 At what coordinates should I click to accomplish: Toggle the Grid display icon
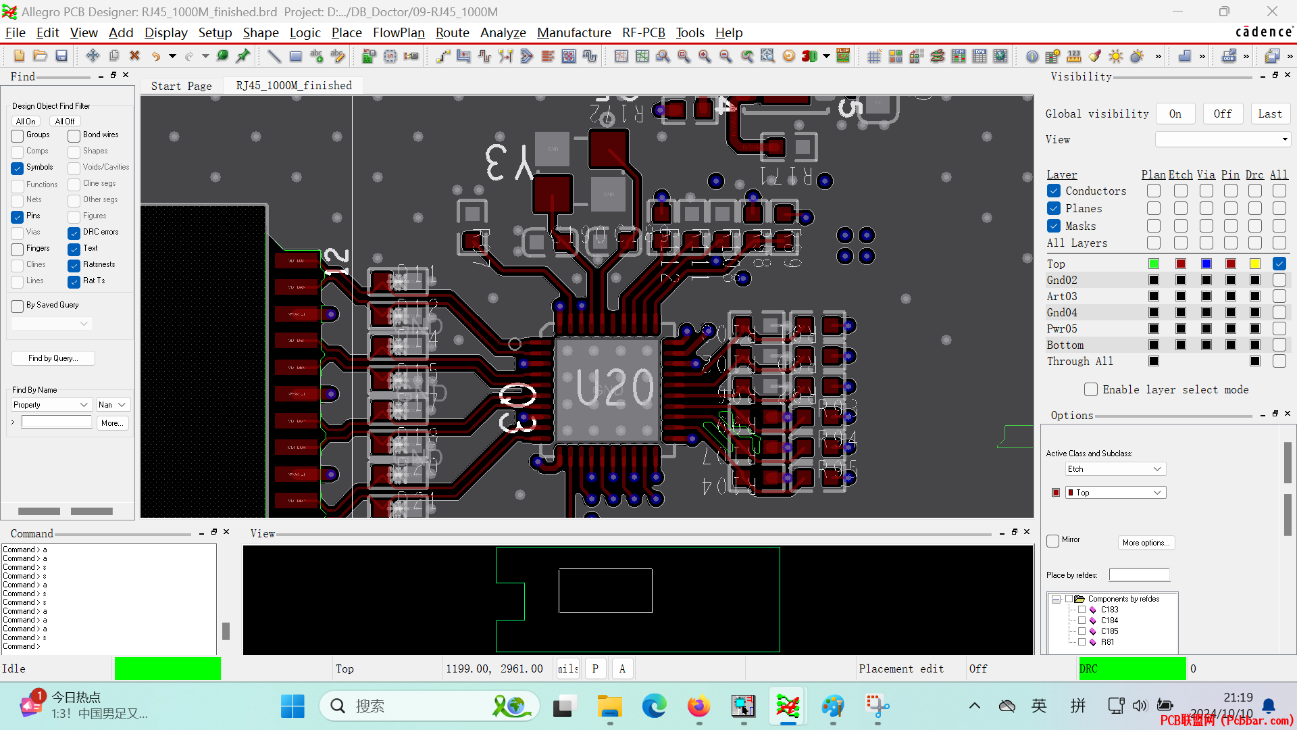(874, 56)
